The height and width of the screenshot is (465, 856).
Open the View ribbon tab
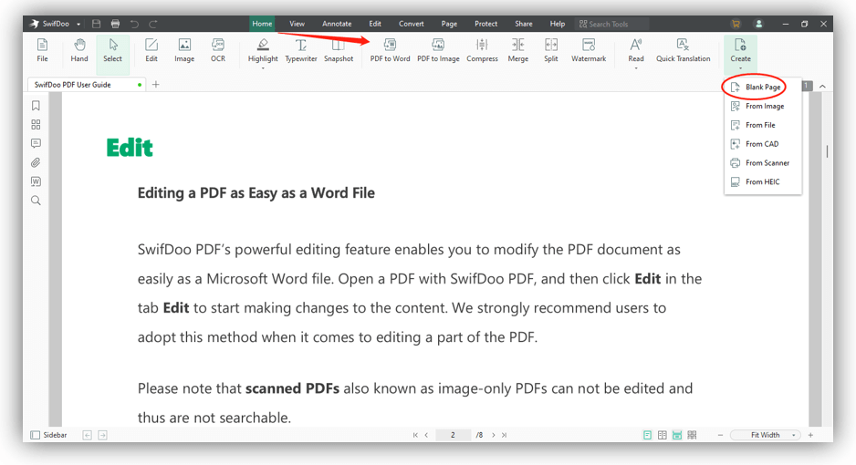[297, 24]
